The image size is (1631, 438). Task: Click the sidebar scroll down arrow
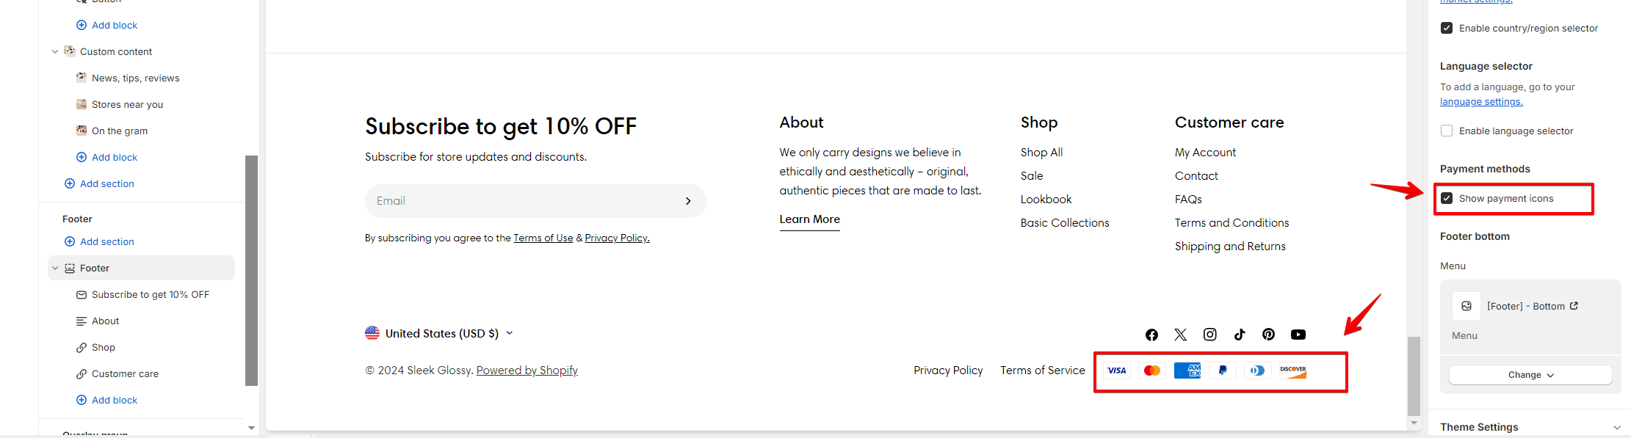tap(251, 428)
